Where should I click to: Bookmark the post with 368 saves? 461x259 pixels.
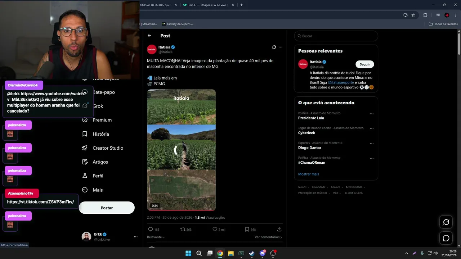[x=247, y=229]
